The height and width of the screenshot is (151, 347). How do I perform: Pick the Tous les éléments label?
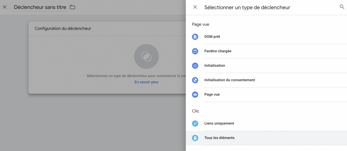pos(219,138)
